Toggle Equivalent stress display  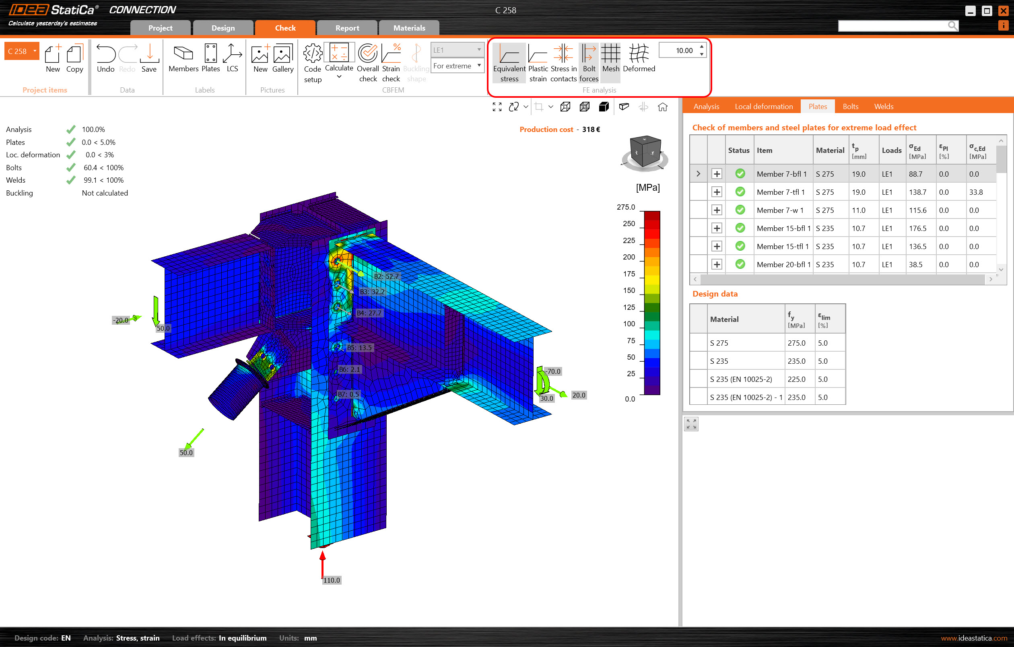coord(509,62)
